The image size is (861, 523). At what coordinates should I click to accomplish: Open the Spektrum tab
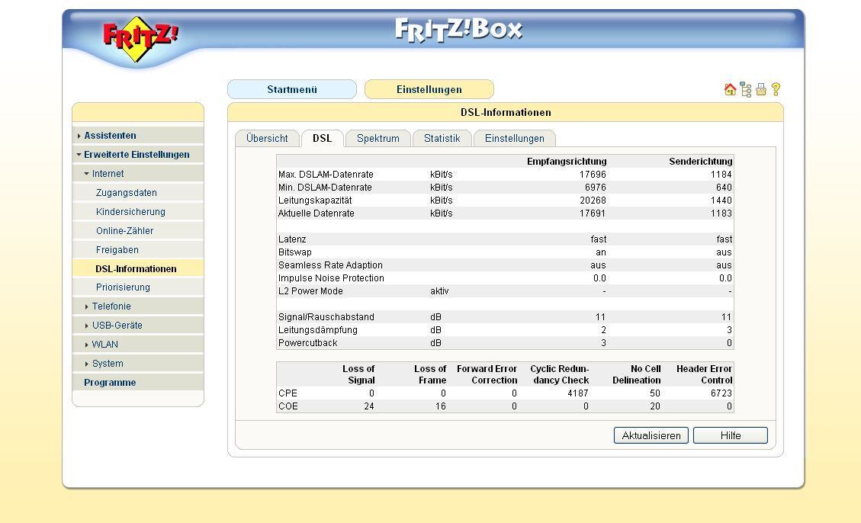click(377, 138)
